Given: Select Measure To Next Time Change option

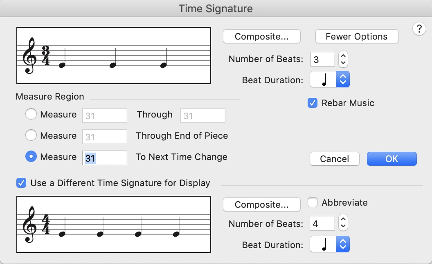Looking at the screenshot, I should point(32,157).
